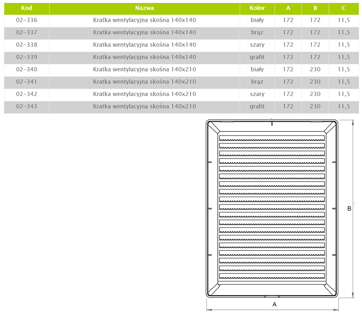Click product code 02-343
The image size is (362, 316).
coord(27,106)
